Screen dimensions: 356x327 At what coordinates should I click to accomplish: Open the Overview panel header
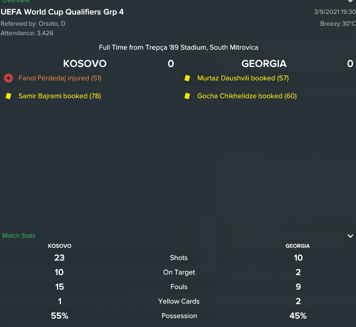pyautogui.click(x=16, y=2)
